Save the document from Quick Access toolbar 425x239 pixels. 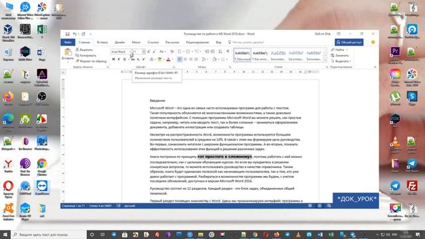[68, 34]
